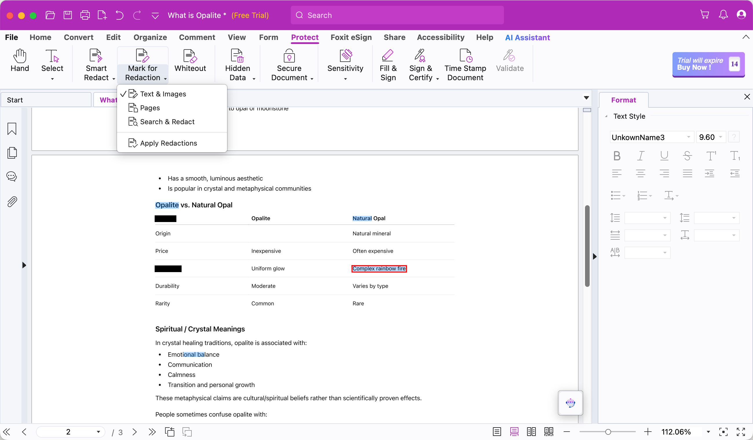Viewport: 753px width, 440px height.
Task: Toggle Strikethrough text style
Action: 687,156
